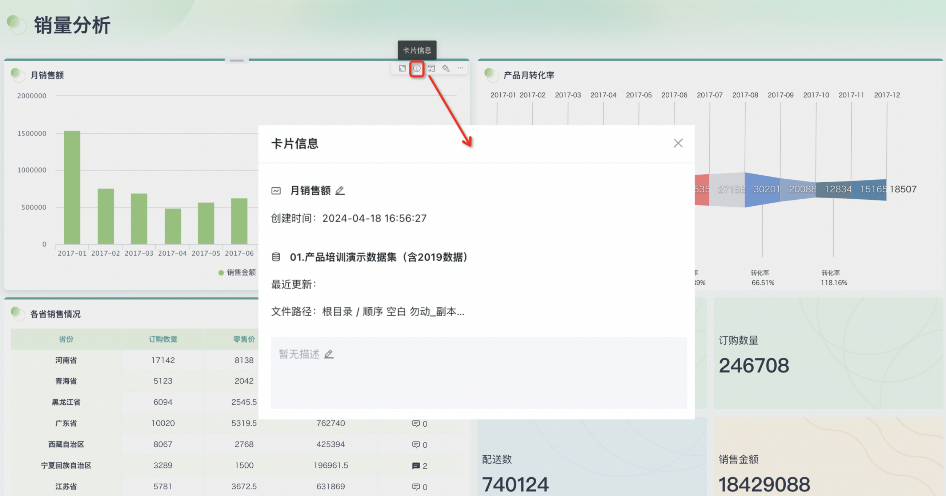Click the 转化率 66.51% label
This screenshot has height=496, width=946.
point(763,278)
